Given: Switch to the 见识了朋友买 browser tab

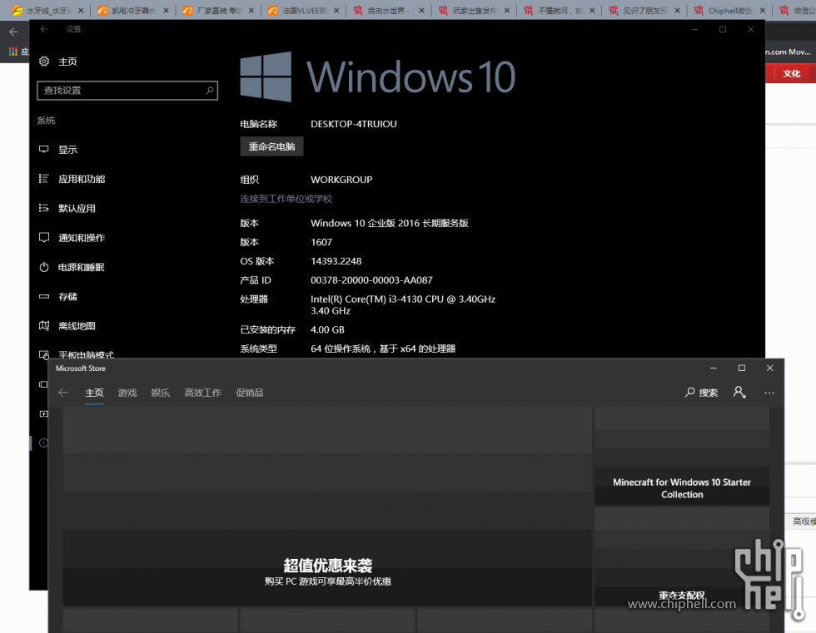Looking at the screenshot, I should click(x=644, y=10).
